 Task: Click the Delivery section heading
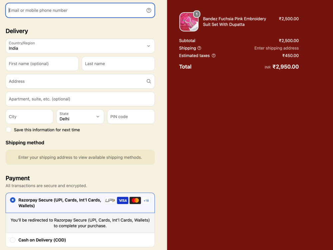(x=17, y=31)
